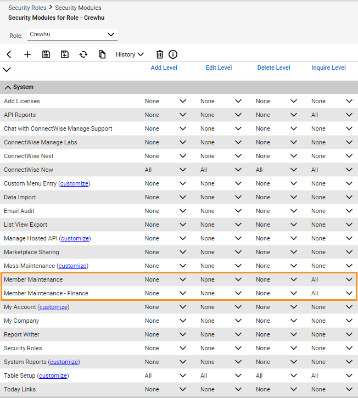Click the info circle icon
Viewport: 358px width, 398px height.
tap(173, 54)
